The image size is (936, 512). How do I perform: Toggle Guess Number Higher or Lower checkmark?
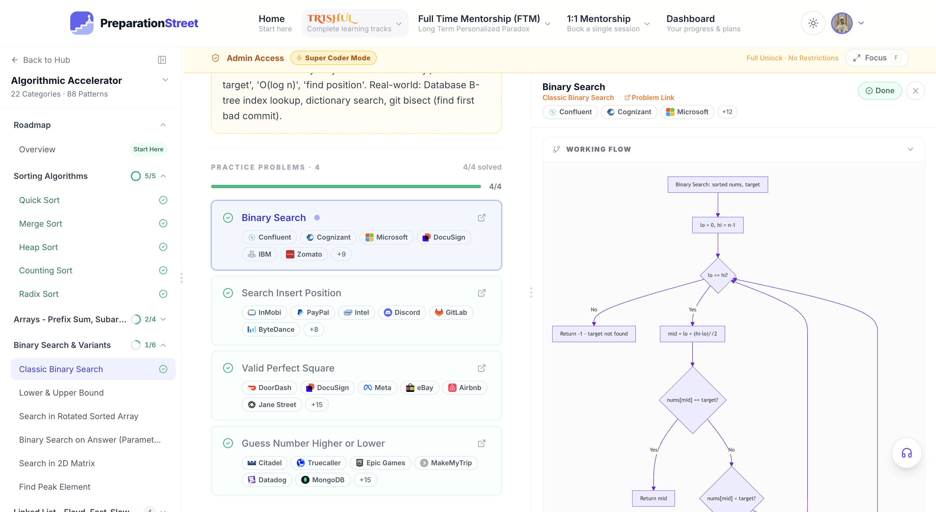(228, 443)
